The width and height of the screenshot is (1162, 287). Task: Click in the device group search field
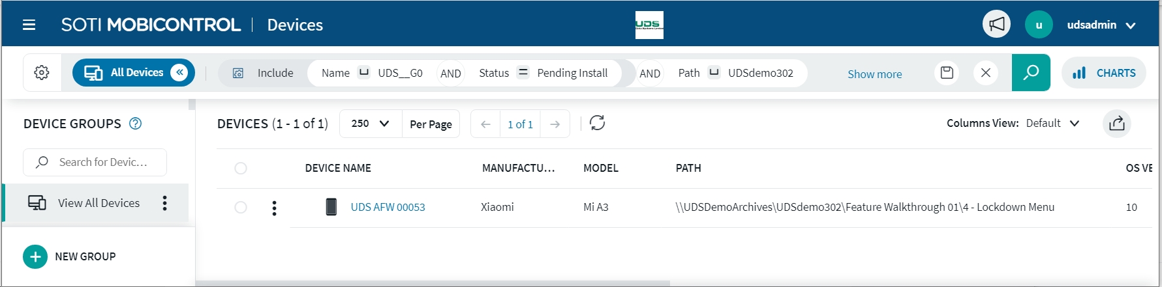[102, 162]
